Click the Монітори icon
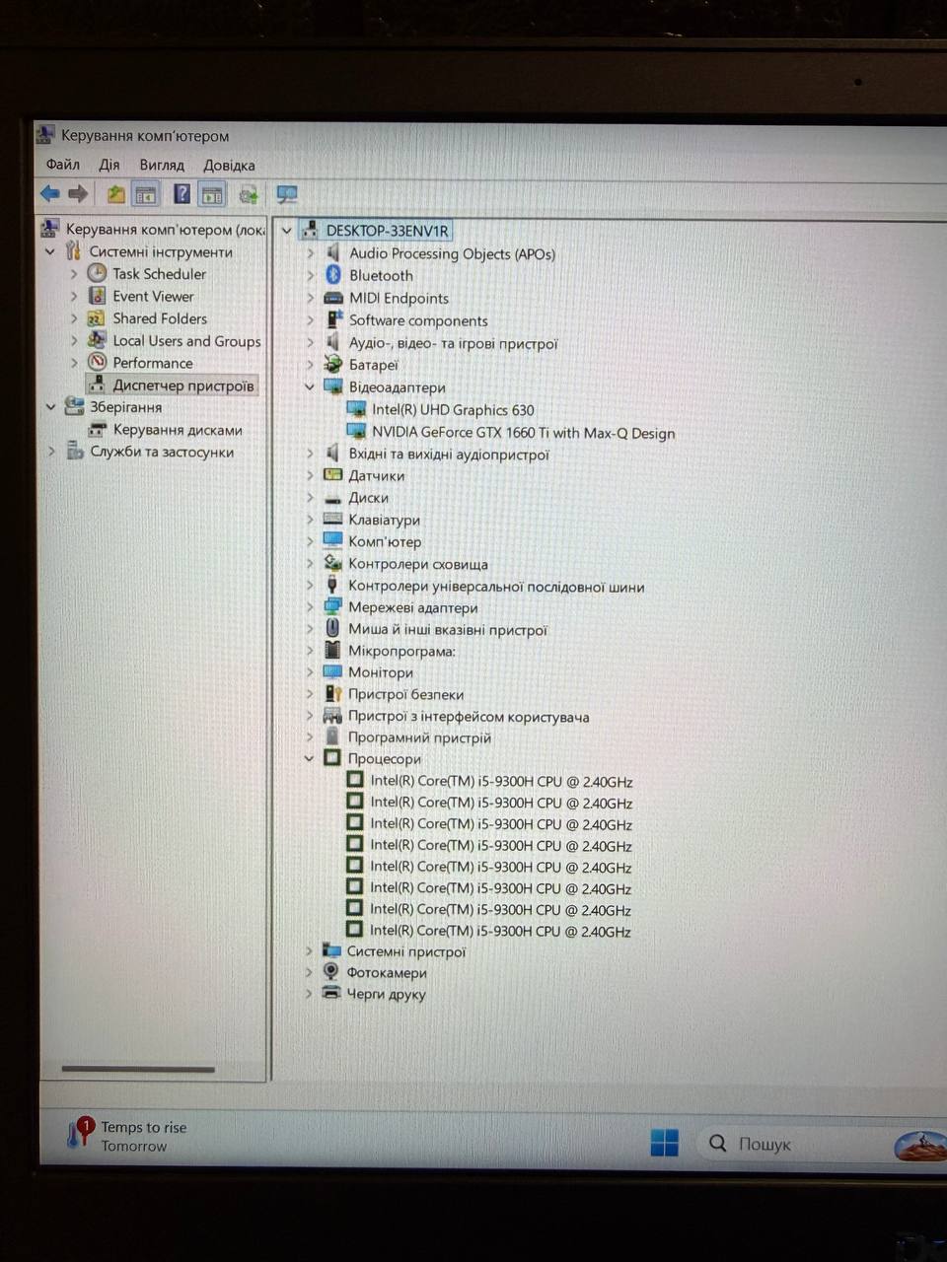Screen dimensions: 947x1262 [332, 672]
